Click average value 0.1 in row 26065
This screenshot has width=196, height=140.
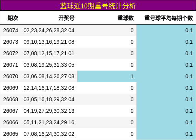click(x=189, y=134)
